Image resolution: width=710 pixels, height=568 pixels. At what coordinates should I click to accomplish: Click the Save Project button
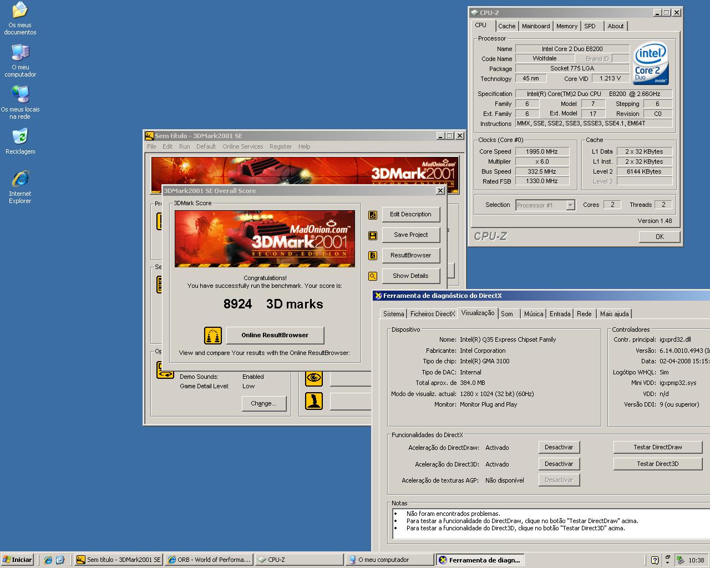click(410, 235)
